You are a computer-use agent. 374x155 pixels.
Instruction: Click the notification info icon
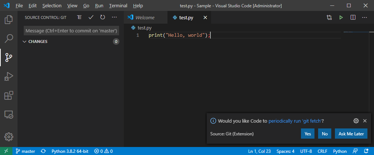(x=213, y=121)
